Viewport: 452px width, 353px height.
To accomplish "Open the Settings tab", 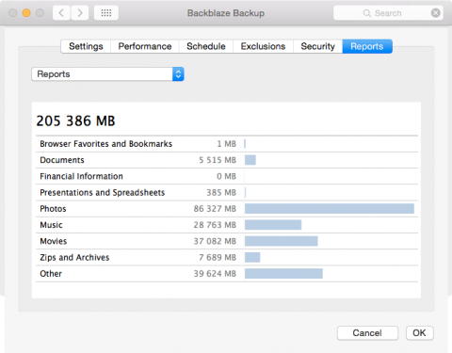I will point(86,46).
